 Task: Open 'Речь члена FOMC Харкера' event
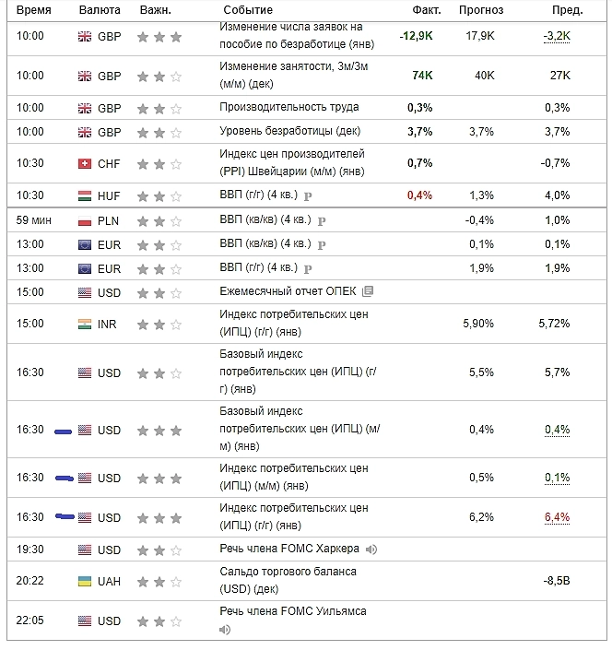(x=289, y=550)
